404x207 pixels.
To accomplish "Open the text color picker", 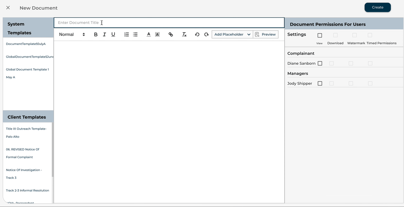I will (149, 34).
